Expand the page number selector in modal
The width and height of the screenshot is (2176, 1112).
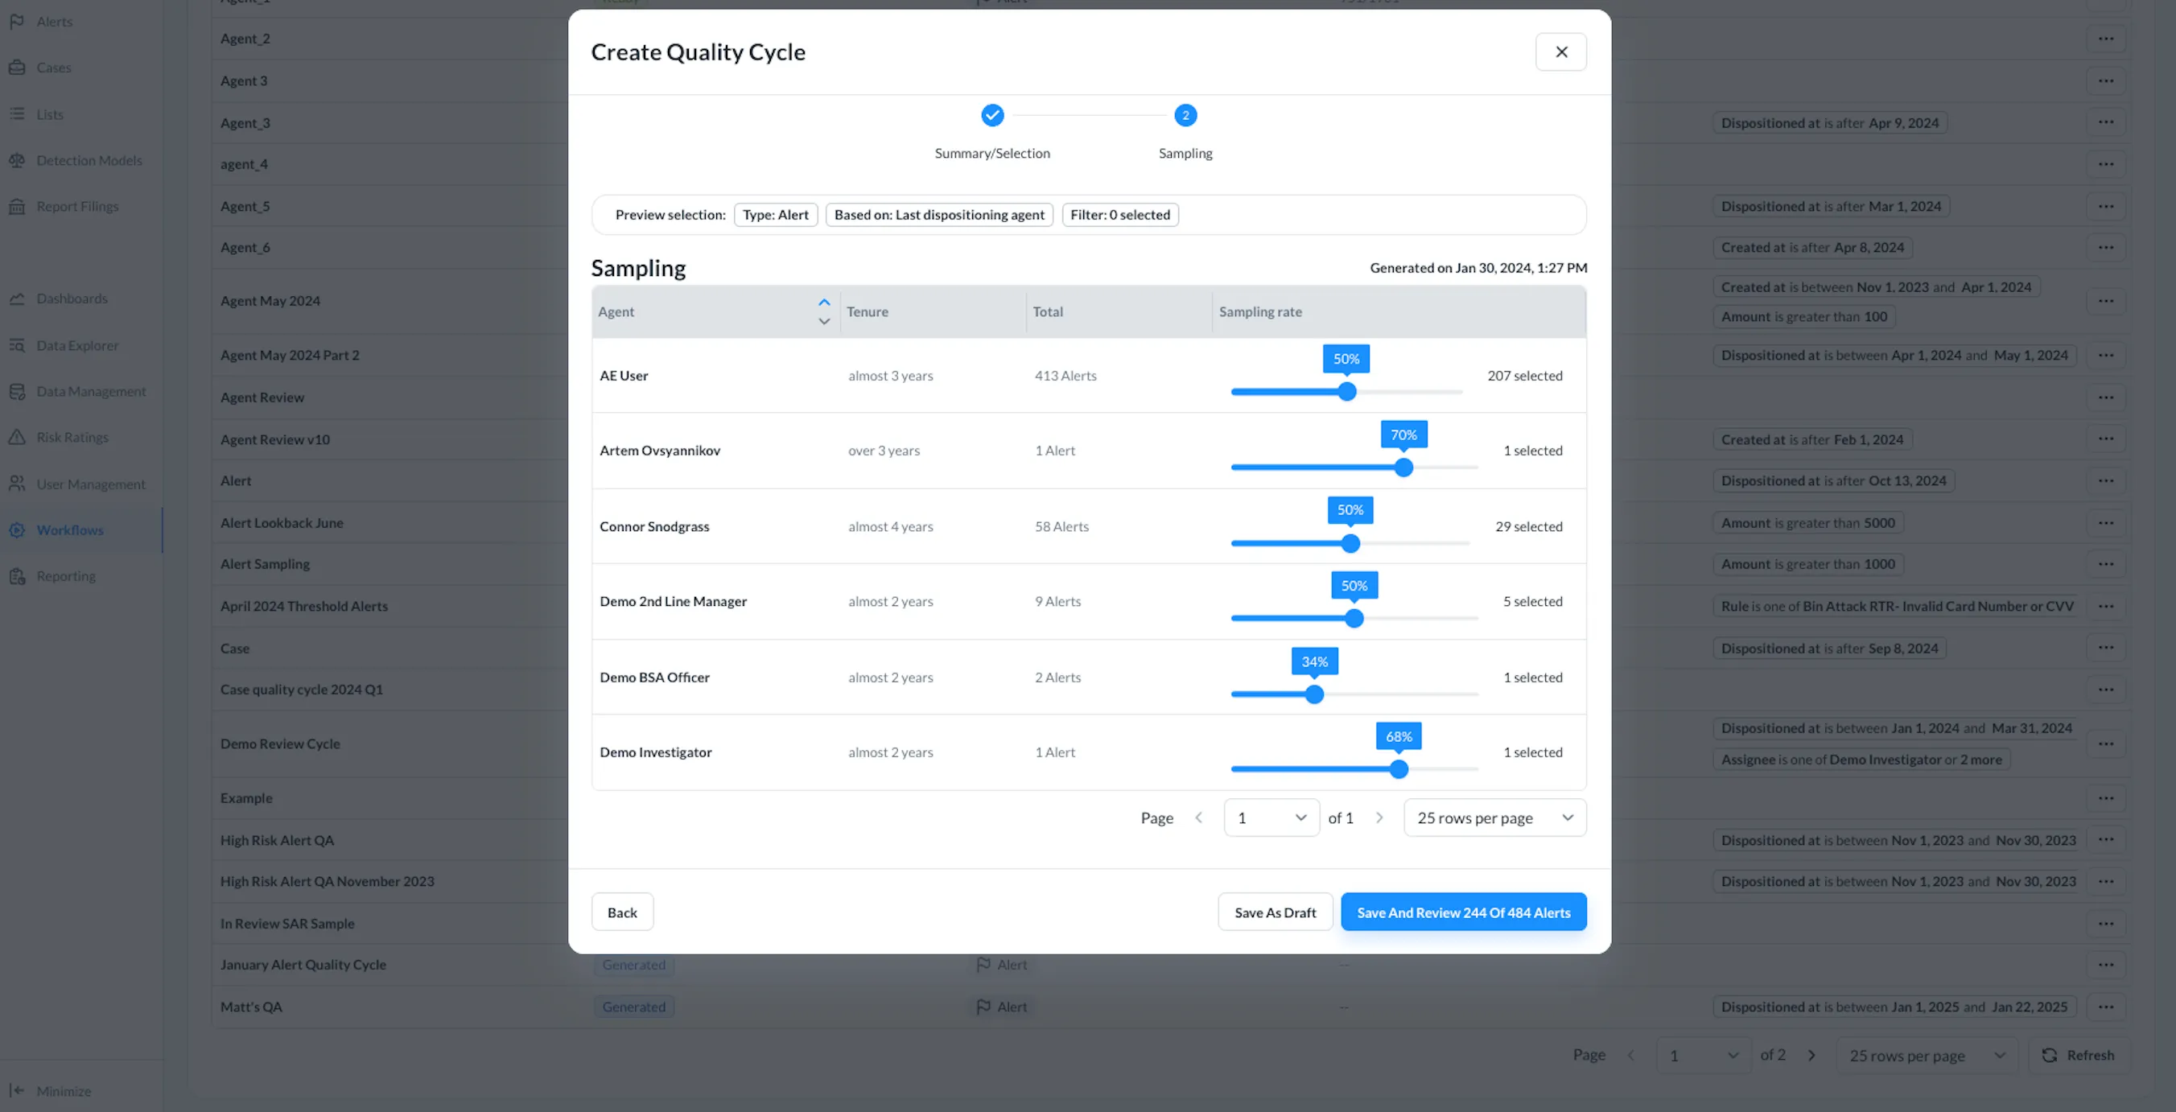(x=1271, y=818)
